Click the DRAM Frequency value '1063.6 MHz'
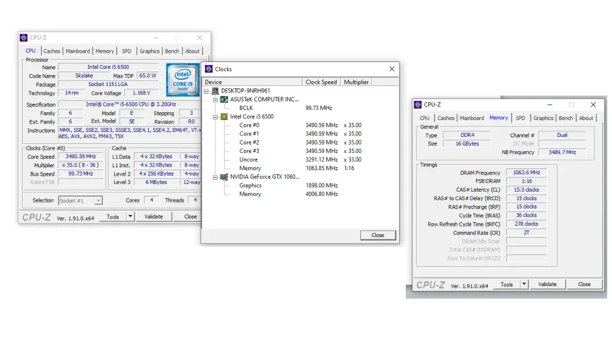612x344 pixels. pos(527,173)
